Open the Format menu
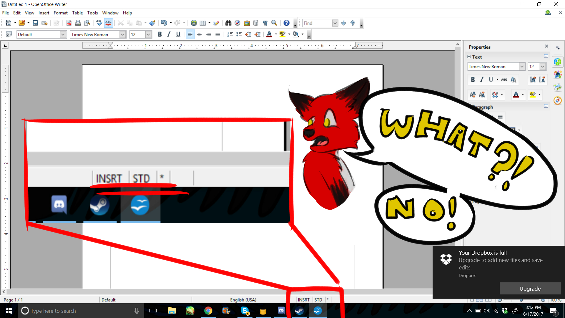Image resolution: width=565 pixels, height=318 pixels. (60, 13)
